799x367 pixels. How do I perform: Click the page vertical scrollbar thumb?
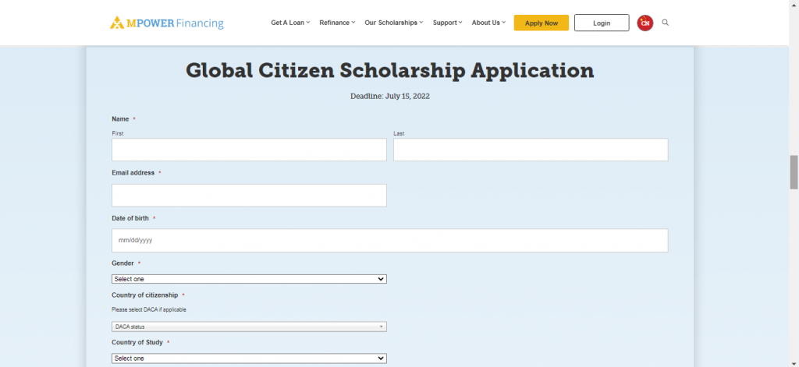[794, 172]
